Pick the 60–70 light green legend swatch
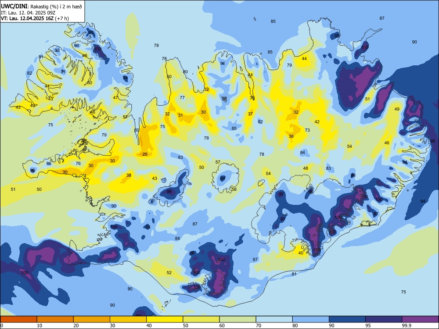439x329 pixels. click(x=237, y=319)
